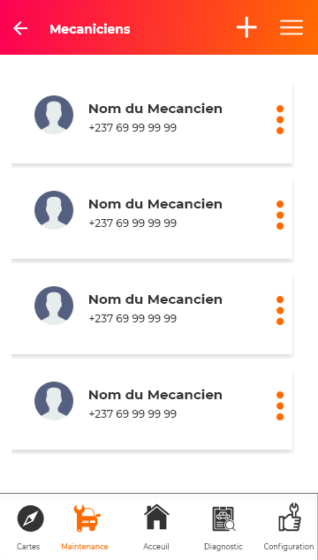Go to Acceuil home icon
Screen dimensions: 318x560
click(156, 517)
